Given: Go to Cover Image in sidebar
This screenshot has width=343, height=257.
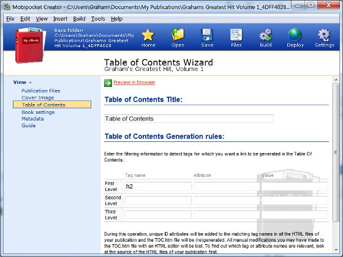Looking at the screenshot, I should pyautogui.click(x=37, y=98).
